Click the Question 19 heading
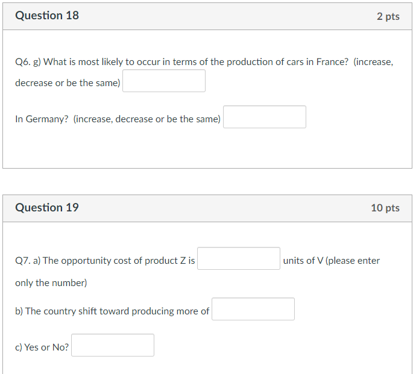This screenshot has height=374, width=419. [x=47, y=208]
